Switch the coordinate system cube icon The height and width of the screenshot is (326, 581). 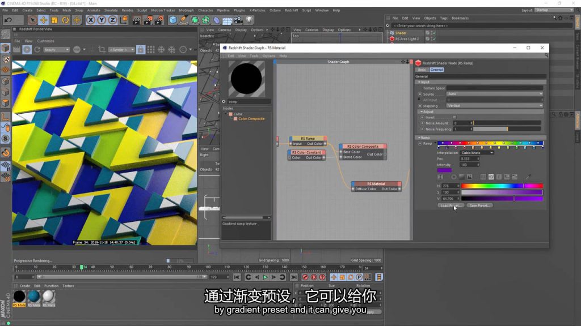click(124, 20)
